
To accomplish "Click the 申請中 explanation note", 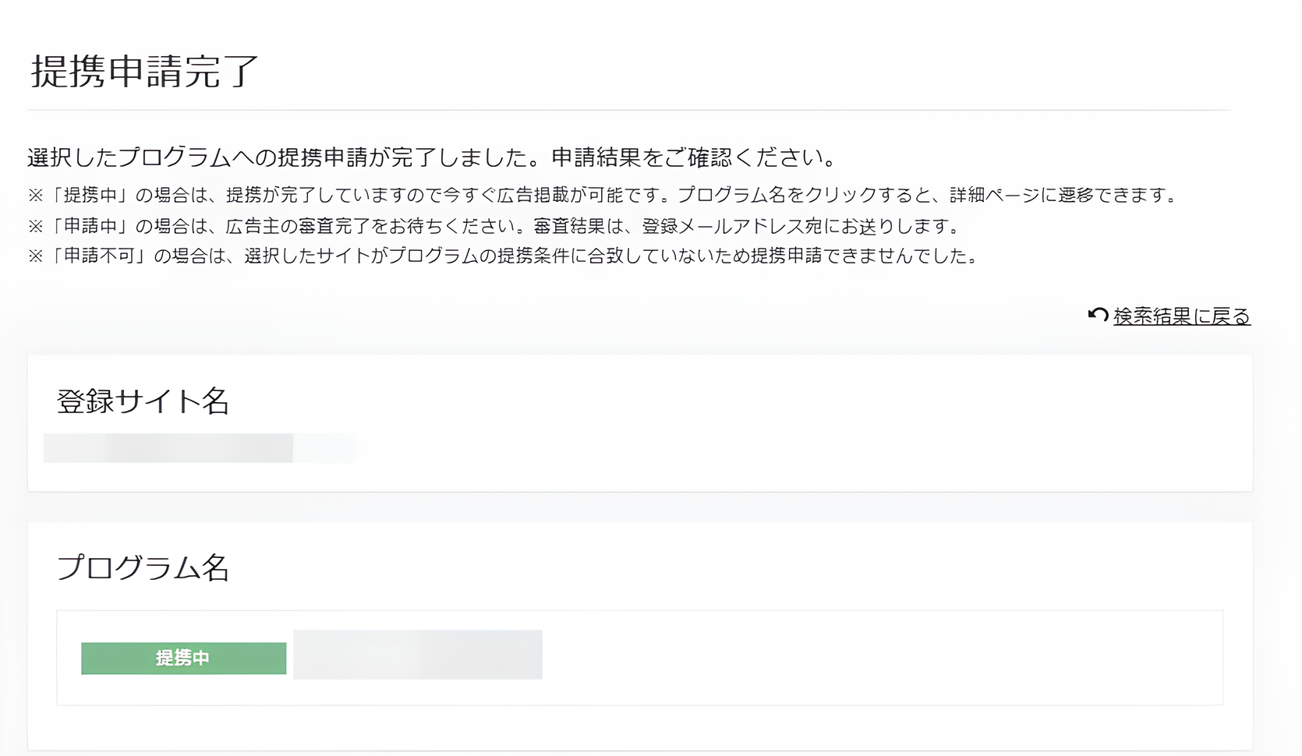I will pyautogui.click(x=495, y=228).
